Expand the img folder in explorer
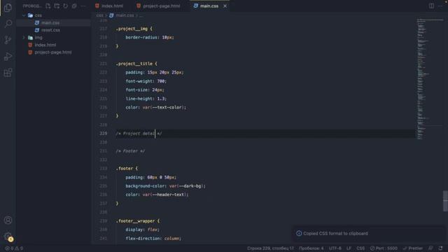Screen dimensions: 448x252 tap(24, 38)
